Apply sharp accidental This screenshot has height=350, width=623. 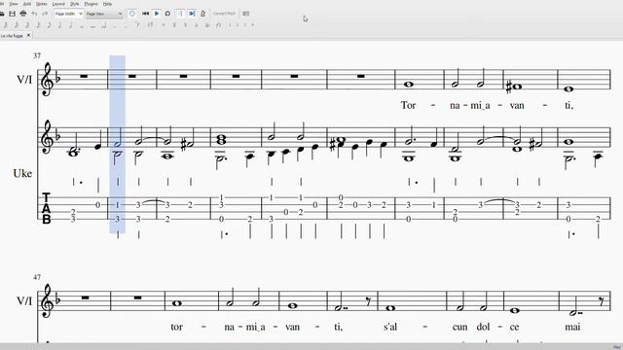pyautogui.click(x=174, y=25)
